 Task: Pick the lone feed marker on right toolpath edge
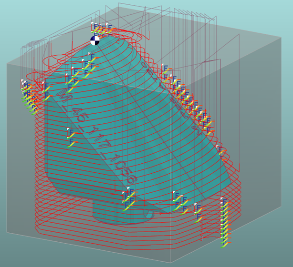tap(220, 150)
